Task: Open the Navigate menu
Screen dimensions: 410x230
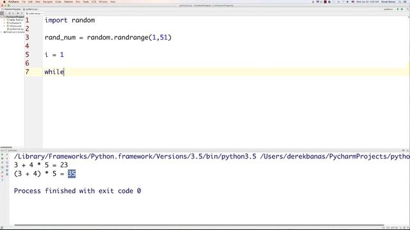Action: click(x=47, y=2)
